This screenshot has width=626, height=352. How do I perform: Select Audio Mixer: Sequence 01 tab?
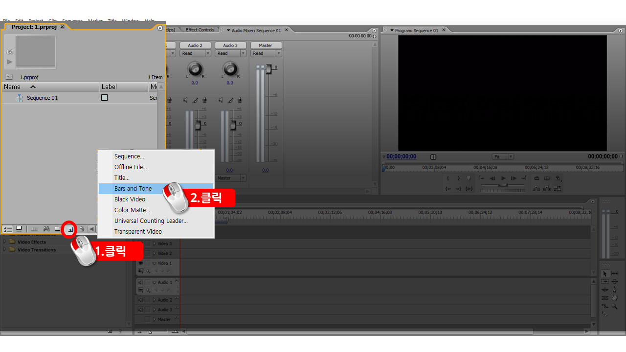[256, 30]
